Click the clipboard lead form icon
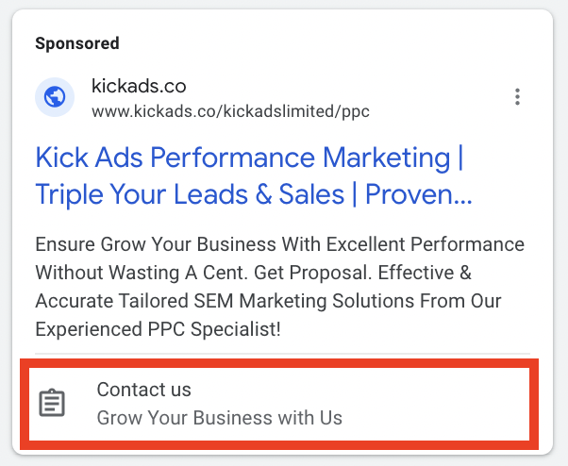Viewport: 568px width, 466px height. (x=52, y=403)
